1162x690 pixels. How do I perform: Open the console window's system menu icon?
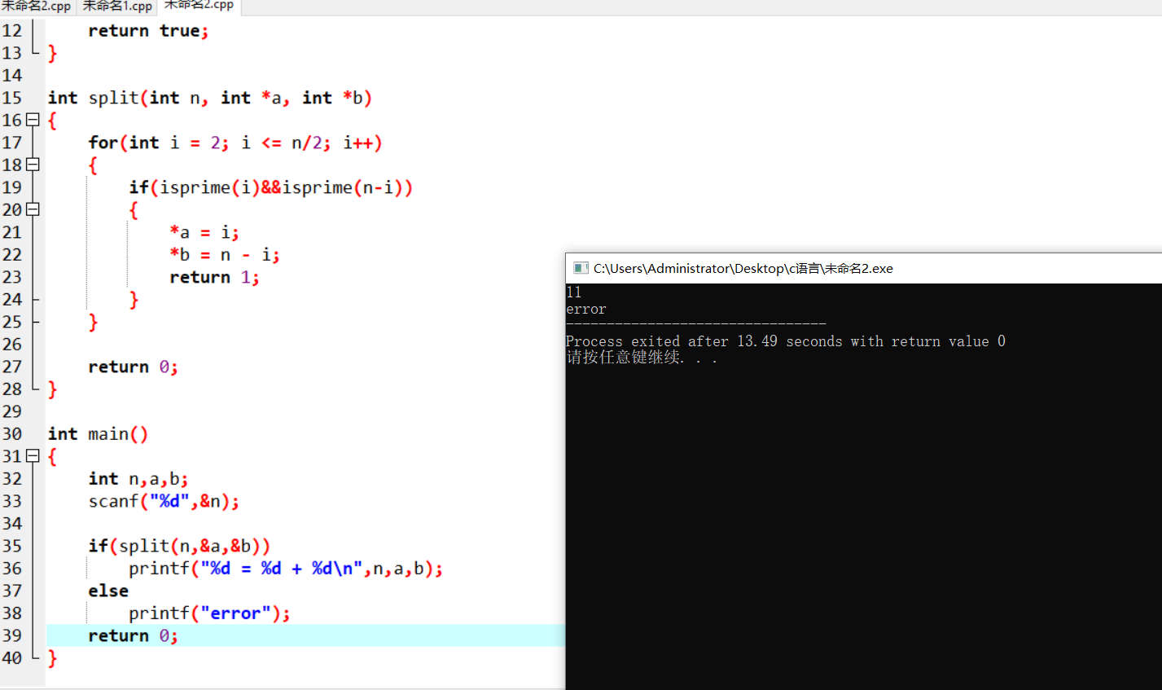[x=581, y=268]
